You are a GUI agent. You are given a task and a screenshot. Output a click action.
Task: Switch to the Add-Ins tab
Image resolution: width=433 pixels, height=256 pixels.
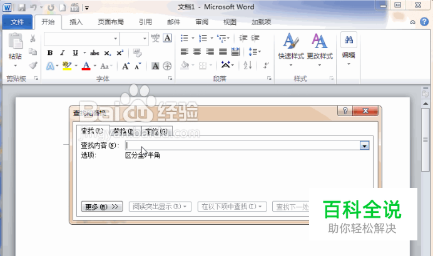pyautogui.click(x=261, y=22)
